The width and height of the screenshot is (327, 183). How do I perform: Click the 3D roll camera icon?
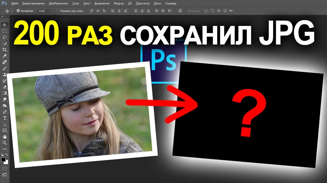coord(213,11)
